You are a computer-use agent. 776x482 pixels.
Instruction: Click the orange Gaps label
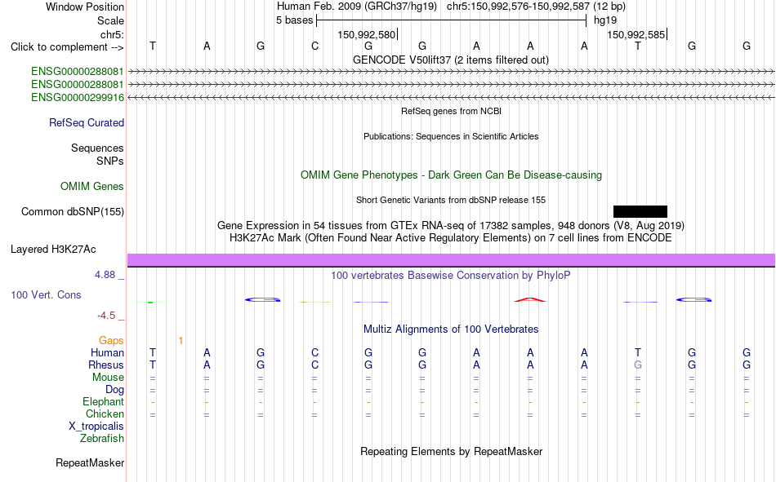[x=111, y=340]
